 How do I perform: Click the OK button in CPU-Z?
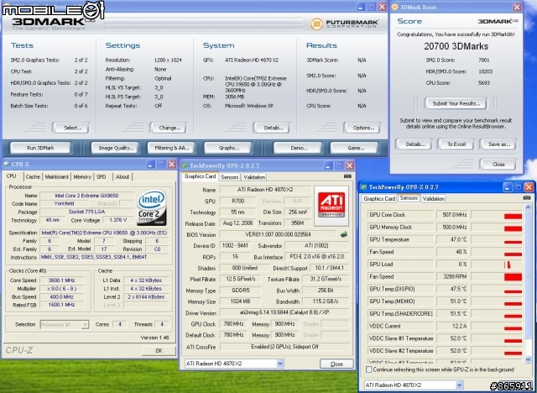(x=159, y=351)
